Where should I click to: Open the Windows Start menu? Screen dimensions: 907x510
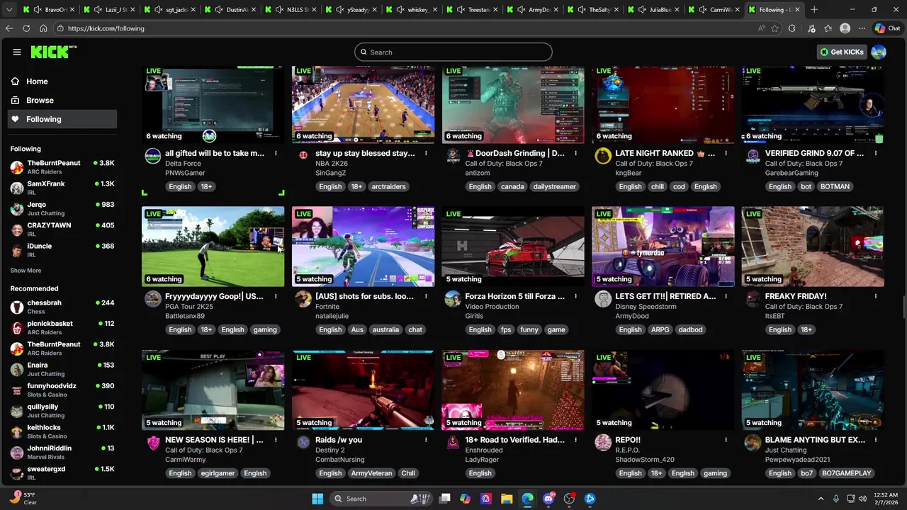pyautogui.click(x=317, y=499)
